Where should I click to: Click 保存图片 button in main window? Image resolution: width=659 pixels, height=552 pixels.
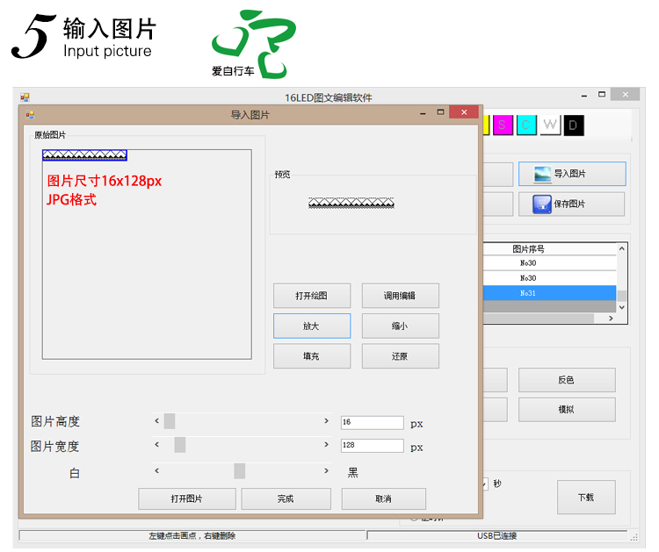[572, 204]
